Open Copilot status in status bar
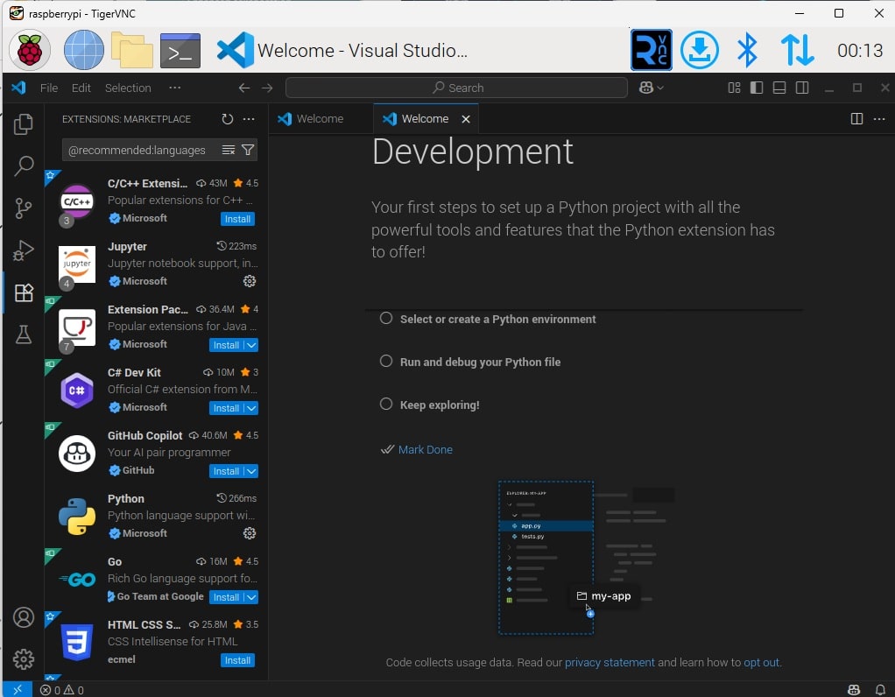 [854, 690]
